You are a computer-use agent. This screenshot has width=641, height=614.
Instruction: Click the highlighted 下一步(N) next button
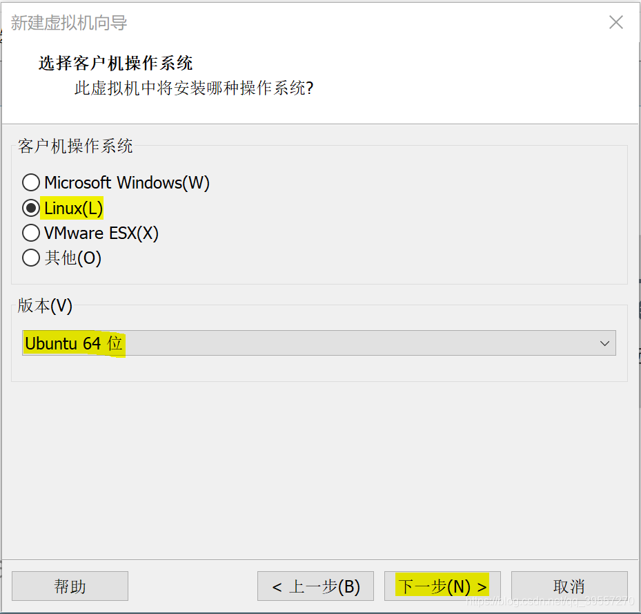[442, 586]
